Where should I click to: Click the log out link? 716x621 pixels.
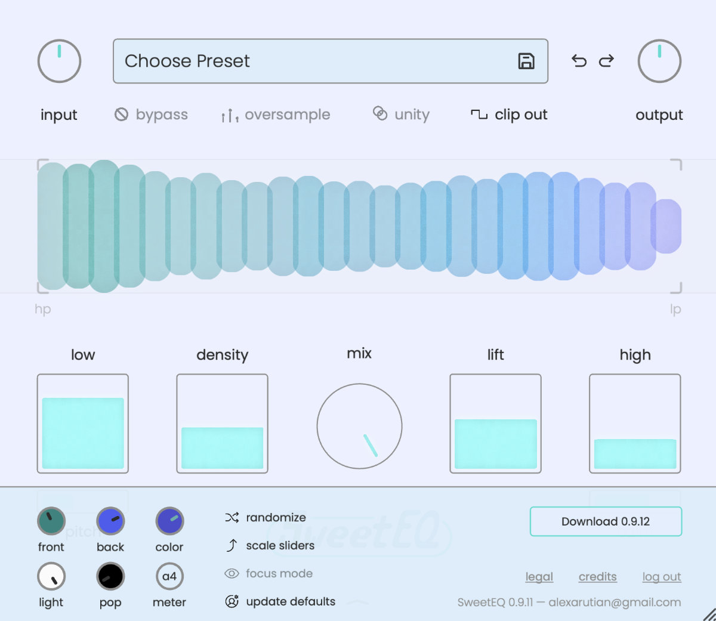pos(661,577)
